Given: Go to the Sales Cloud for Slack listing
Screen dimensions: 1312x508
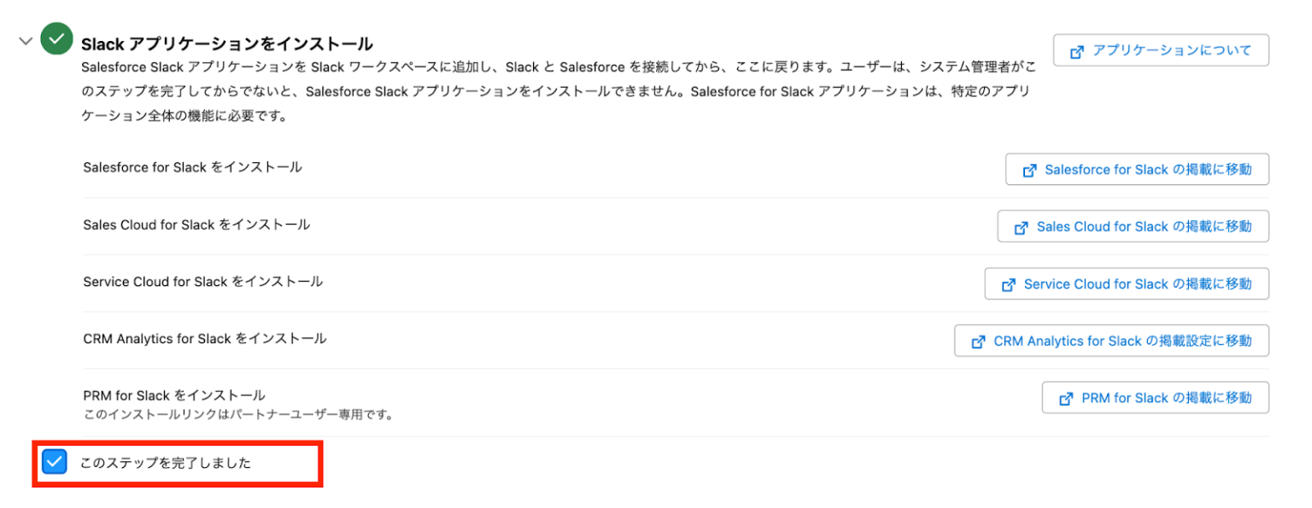Looking at the screenshot, I should click(x=1132, y=226).
